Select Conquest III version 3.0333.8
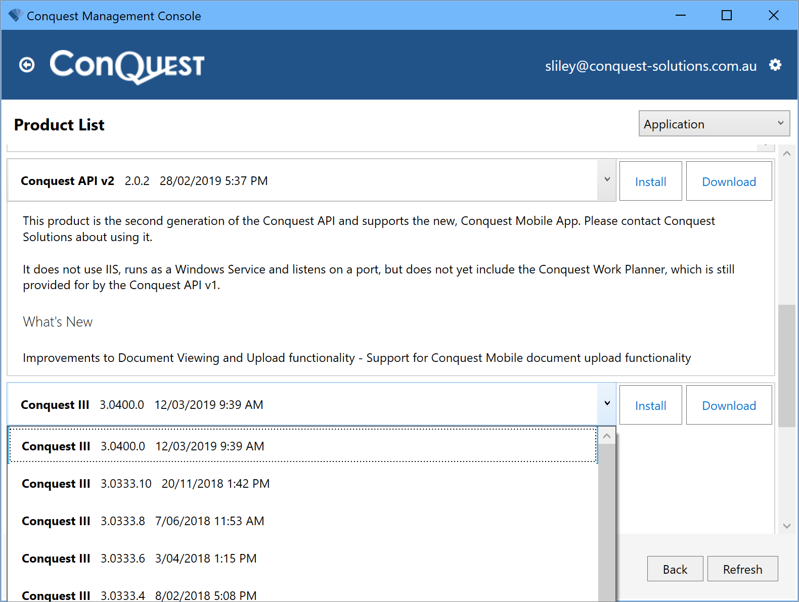Image resolution: width=799 pixels, height=602 pixels. (x=303, y=521)
